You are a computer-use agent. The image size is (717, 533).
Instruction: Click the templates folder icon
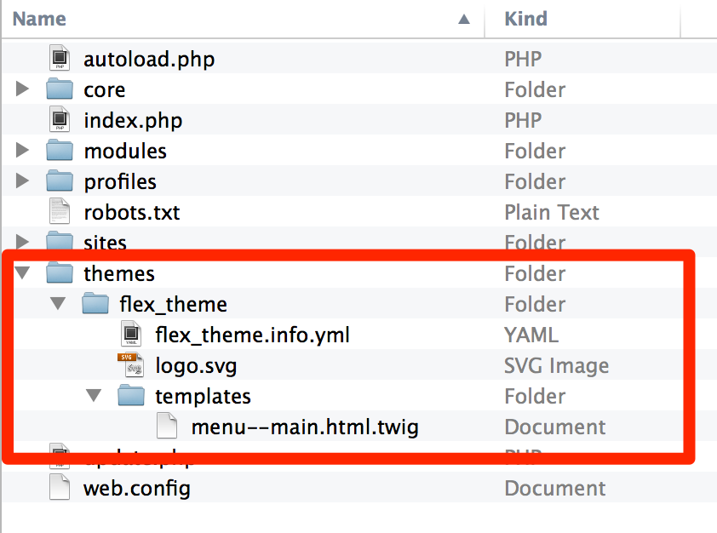point(131,395)
